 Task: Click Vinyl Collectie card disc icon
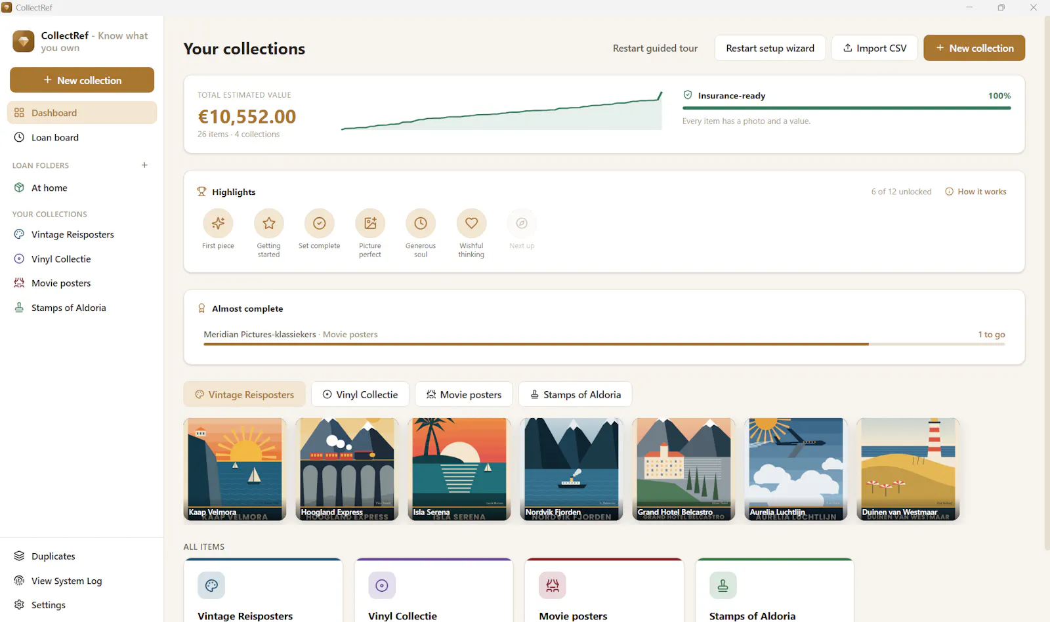pos(382,585)
